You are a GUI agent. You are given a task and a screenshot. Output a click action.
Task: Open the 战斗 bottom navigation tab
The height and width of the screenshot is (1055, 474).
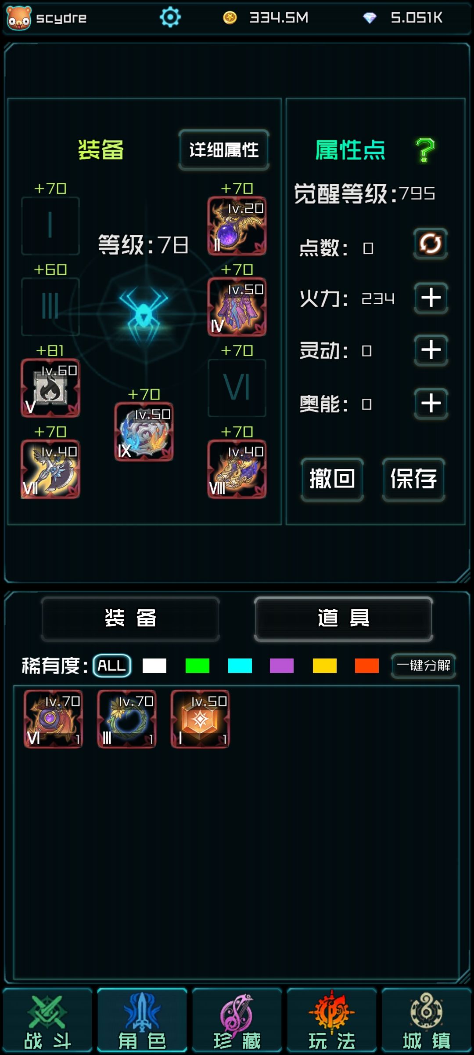point(47,1020)
